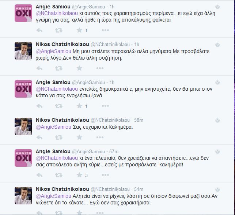The width and height of the screenshot is (235, 215).
Task: Click the globe icon on the 54m tweet
Action: pyautogui.click(x=218, y=189)
